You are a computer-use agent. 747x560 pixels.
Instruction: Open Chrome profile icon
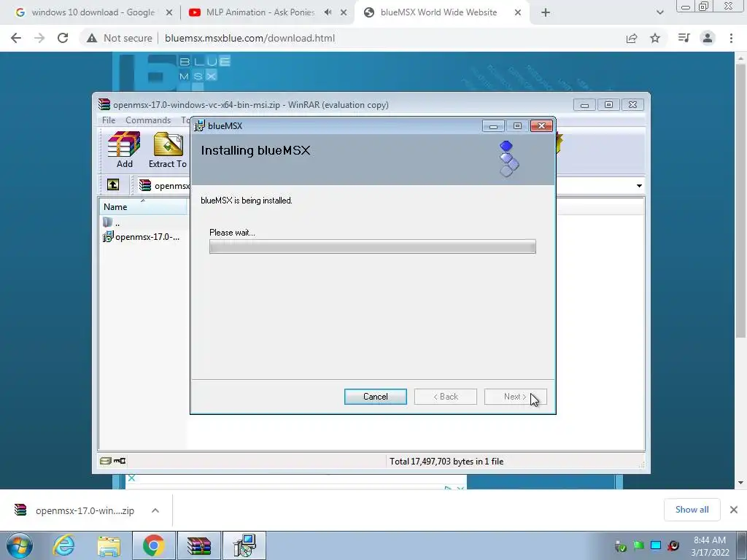click(x=708, y=38)
